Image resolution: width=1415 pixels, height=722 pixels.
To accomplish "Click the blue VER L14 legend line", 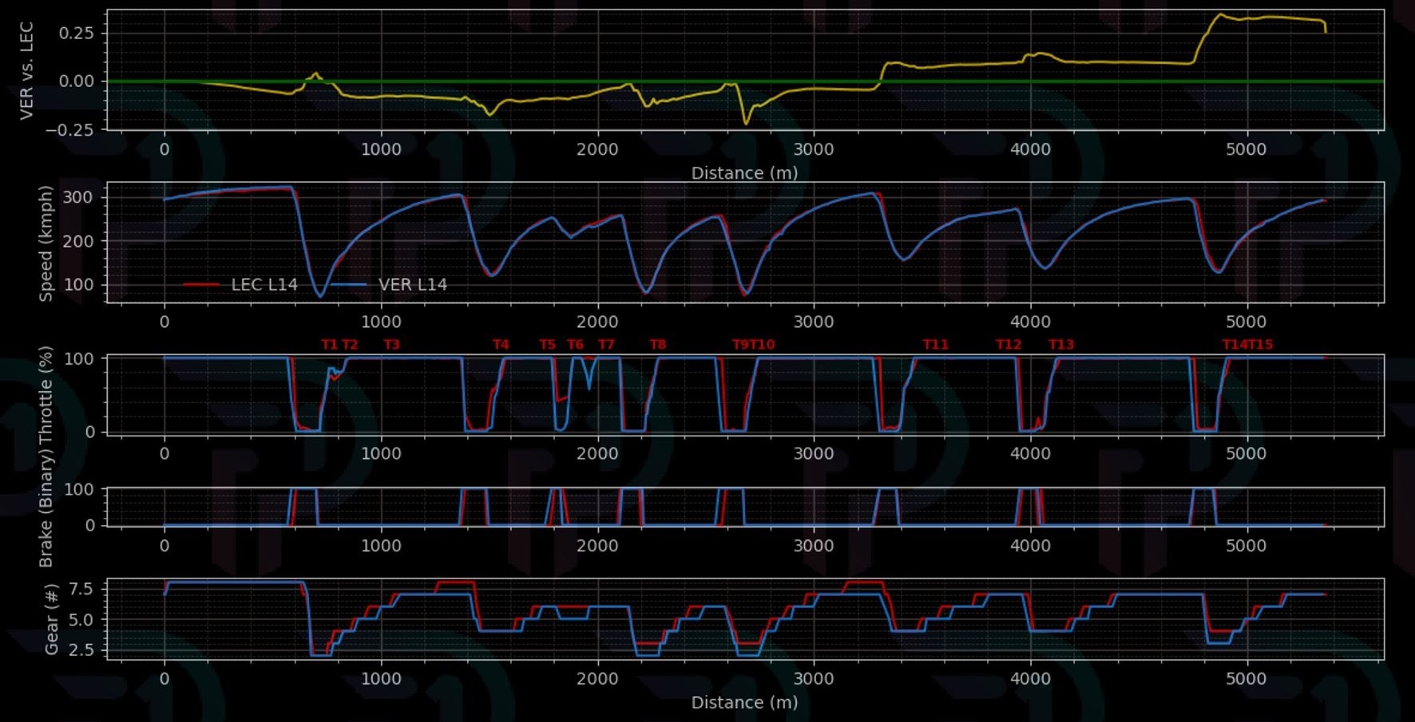I will click(x=349, y=285).
